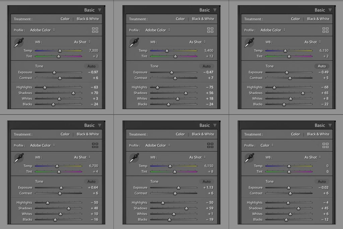
Task: Click the Highlights slider handle set to −75
Action: pos(157,87)
